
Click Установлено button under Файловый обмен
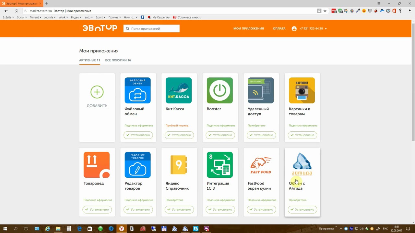[x=138, y=135]
